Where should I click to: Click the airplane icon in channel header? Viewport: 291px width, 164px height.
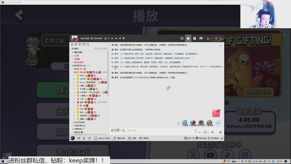pos(116,38)
